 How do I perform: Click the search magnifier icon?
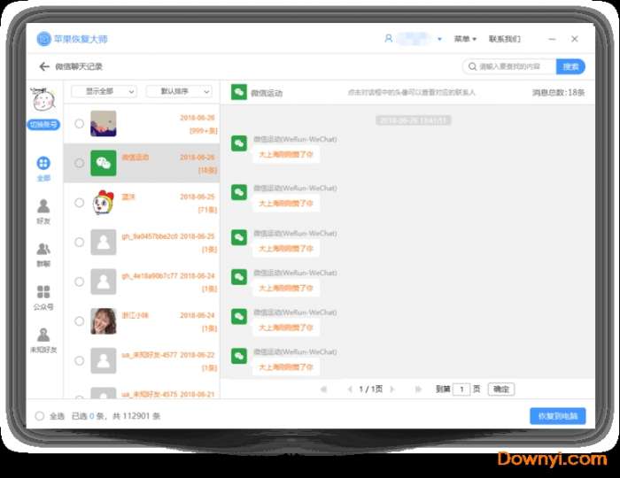472,66
